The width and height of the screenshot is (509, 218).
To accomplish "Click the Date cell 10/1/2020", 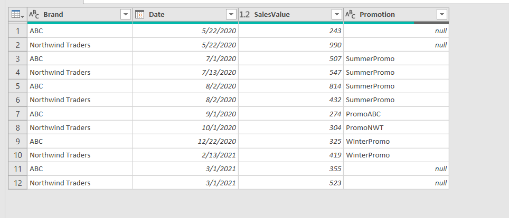I will (185, 127).
